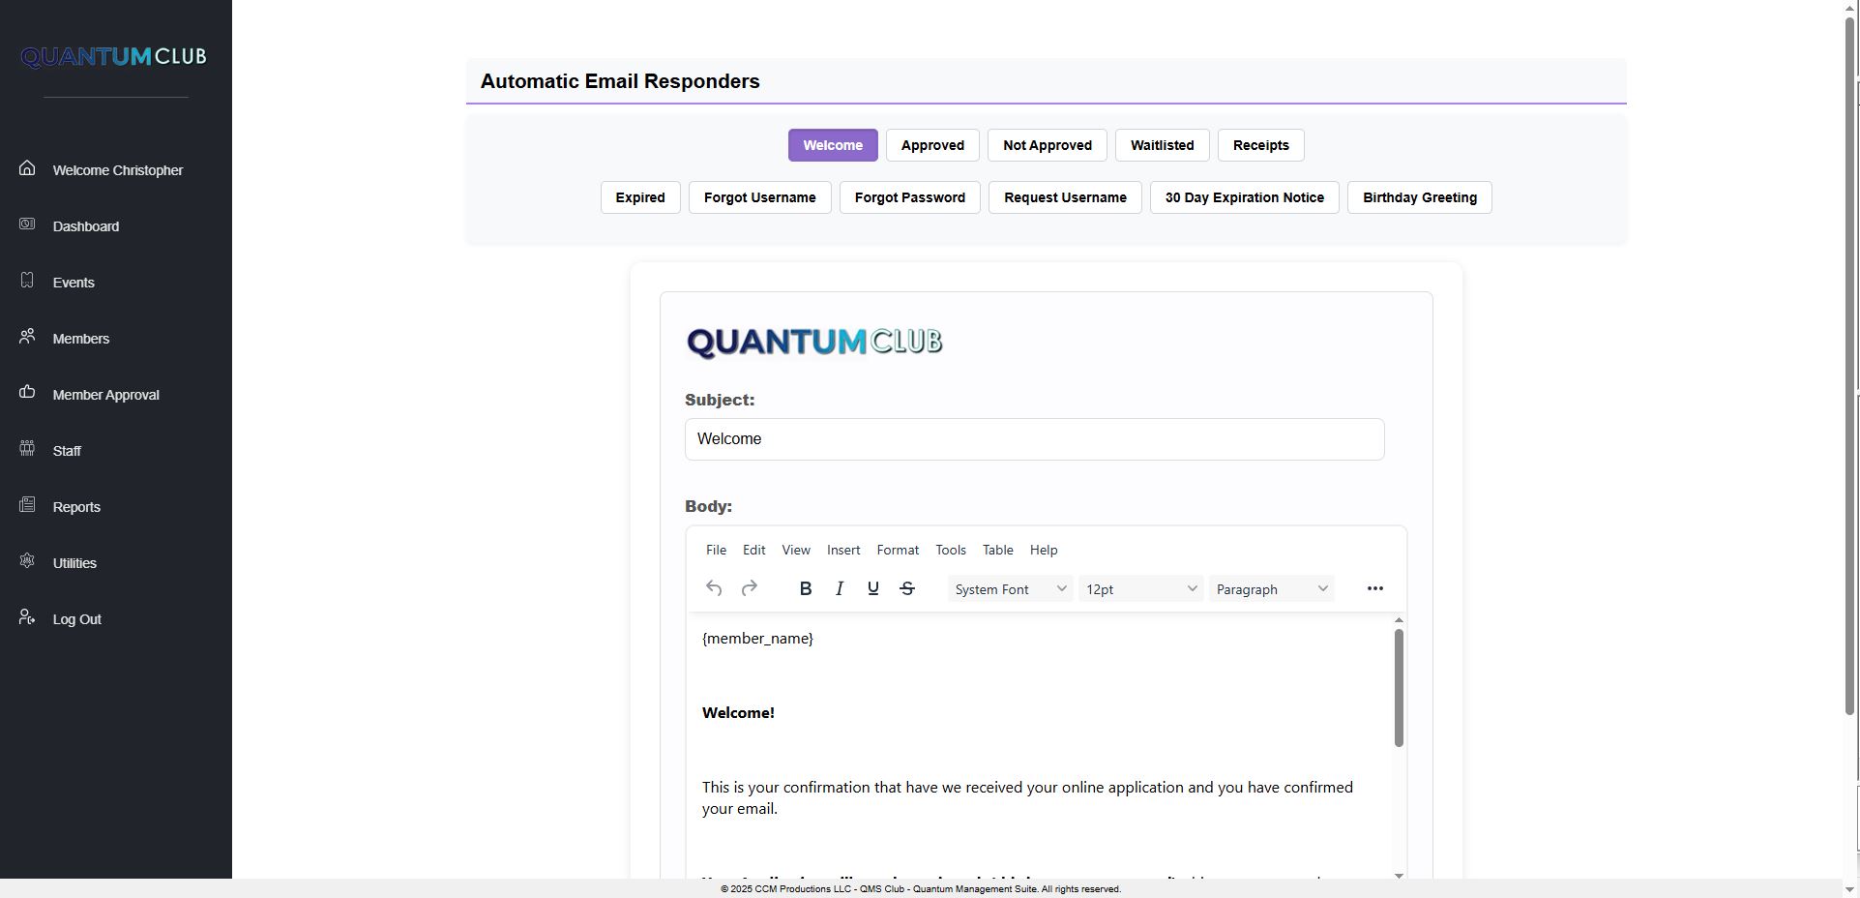The image size is (1860, 898).
Task: Toggle strikethrough formatting in the editor
Action: pos(906,587)
